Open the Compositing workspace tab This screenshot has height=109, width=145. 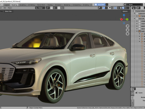76,5
